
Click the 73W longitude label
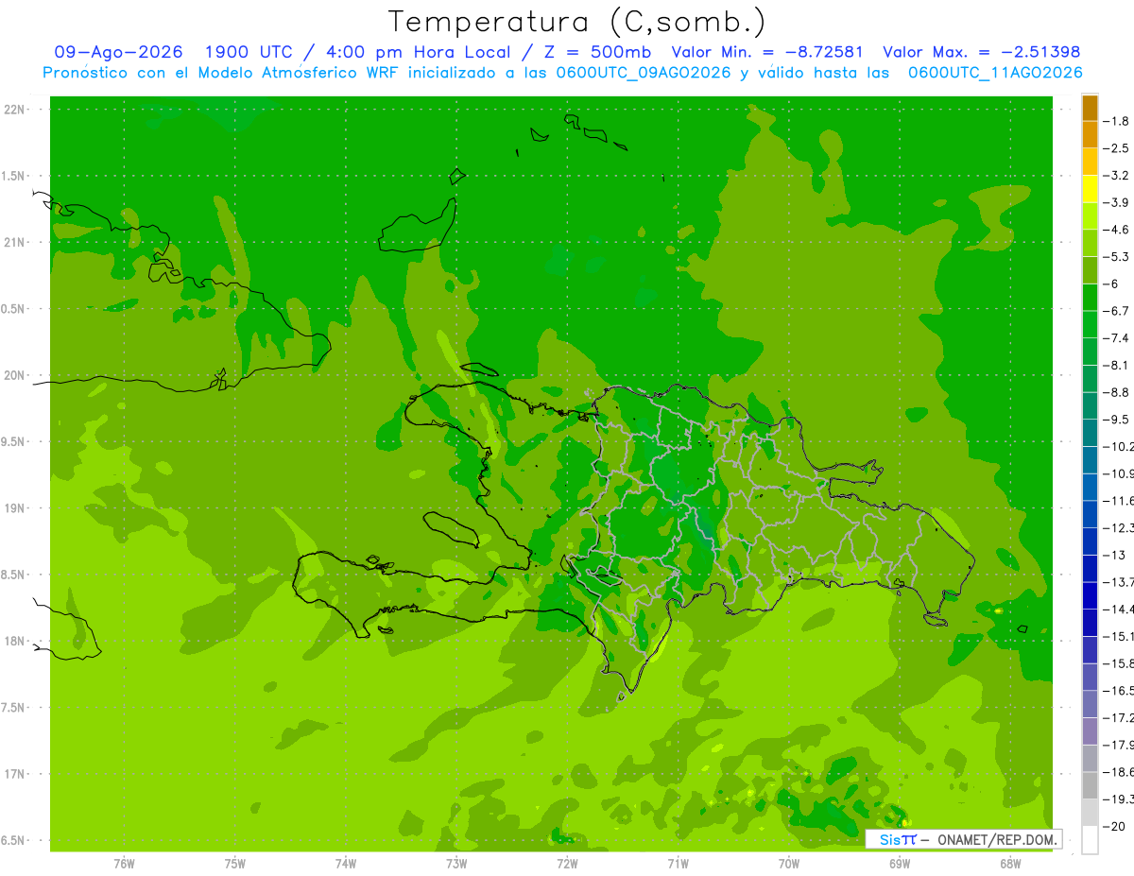tap(456, 864)
